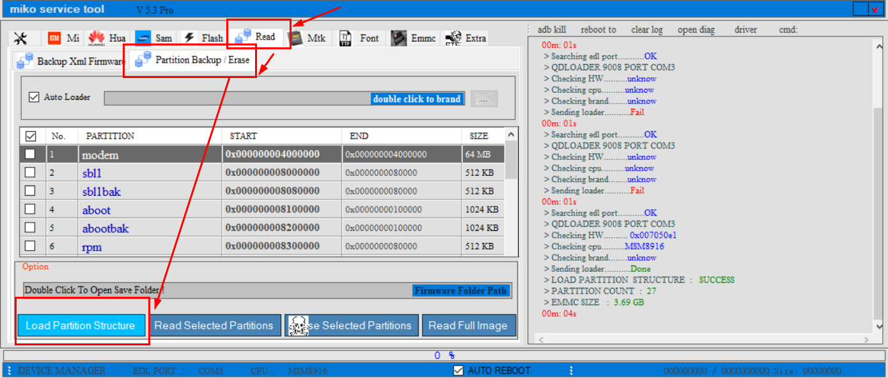Open the Emmc tab
This screenshot has height=378, width=888.
[x=414, y=38]
